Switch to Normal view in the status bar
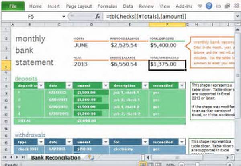 pyautogui.click(x=143, y=164)
